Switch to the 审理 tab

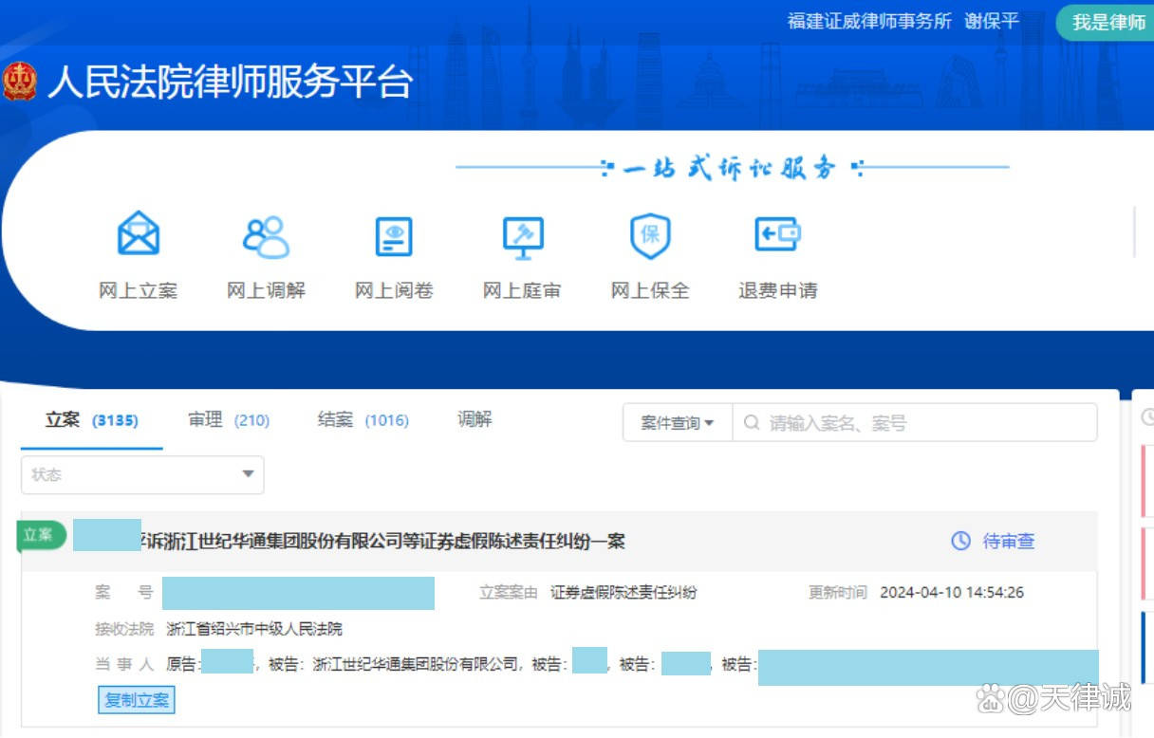205,419
